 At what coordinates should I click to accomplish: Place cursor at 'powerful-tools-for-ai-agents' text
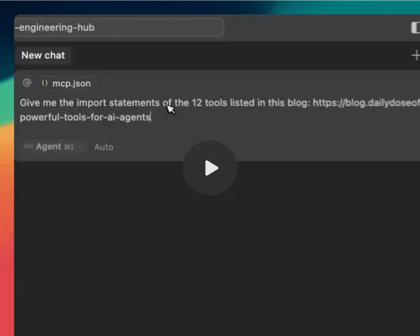click(x=85, y=117)
